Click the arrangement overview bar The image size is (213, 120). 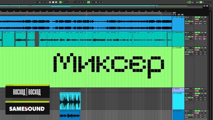point(101,6)
